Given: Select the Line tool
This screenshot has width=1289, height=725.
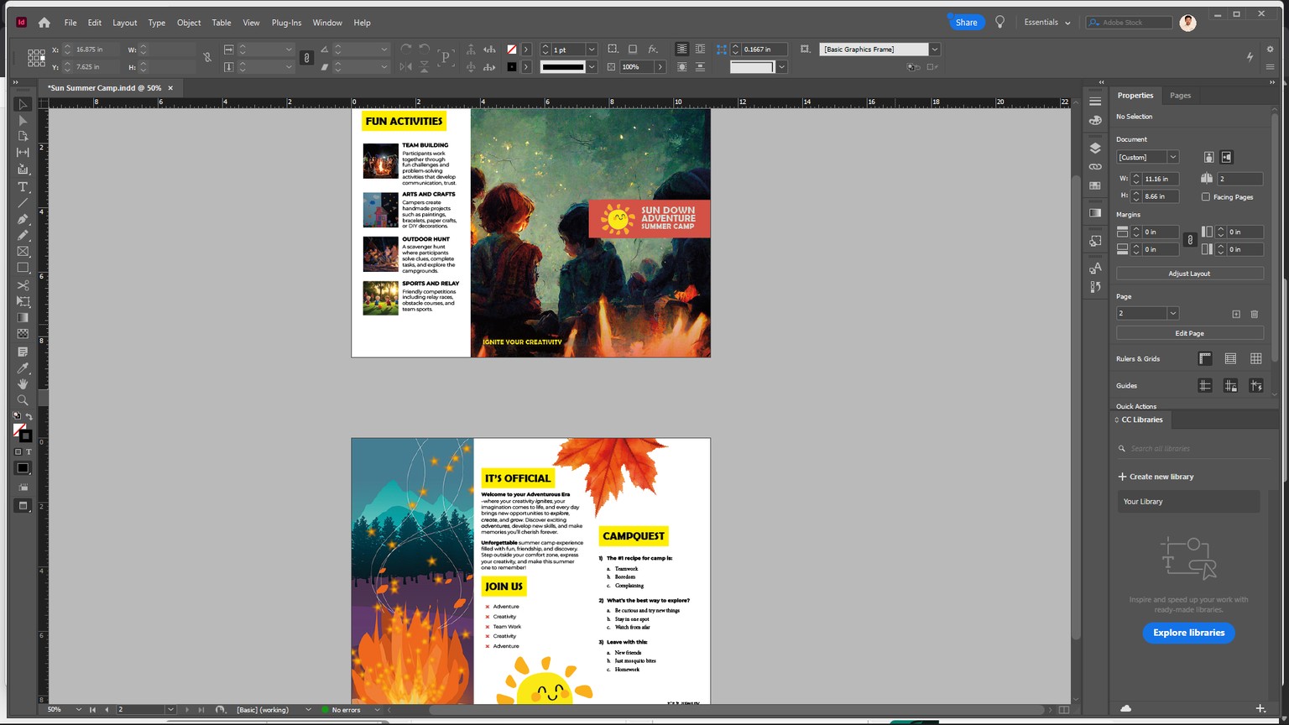Looking at the screenshot, I should (x=23, y=203).
